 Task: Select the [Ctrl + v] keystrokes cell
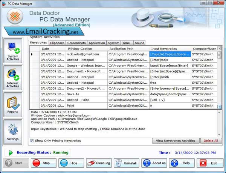pos(170,100)
